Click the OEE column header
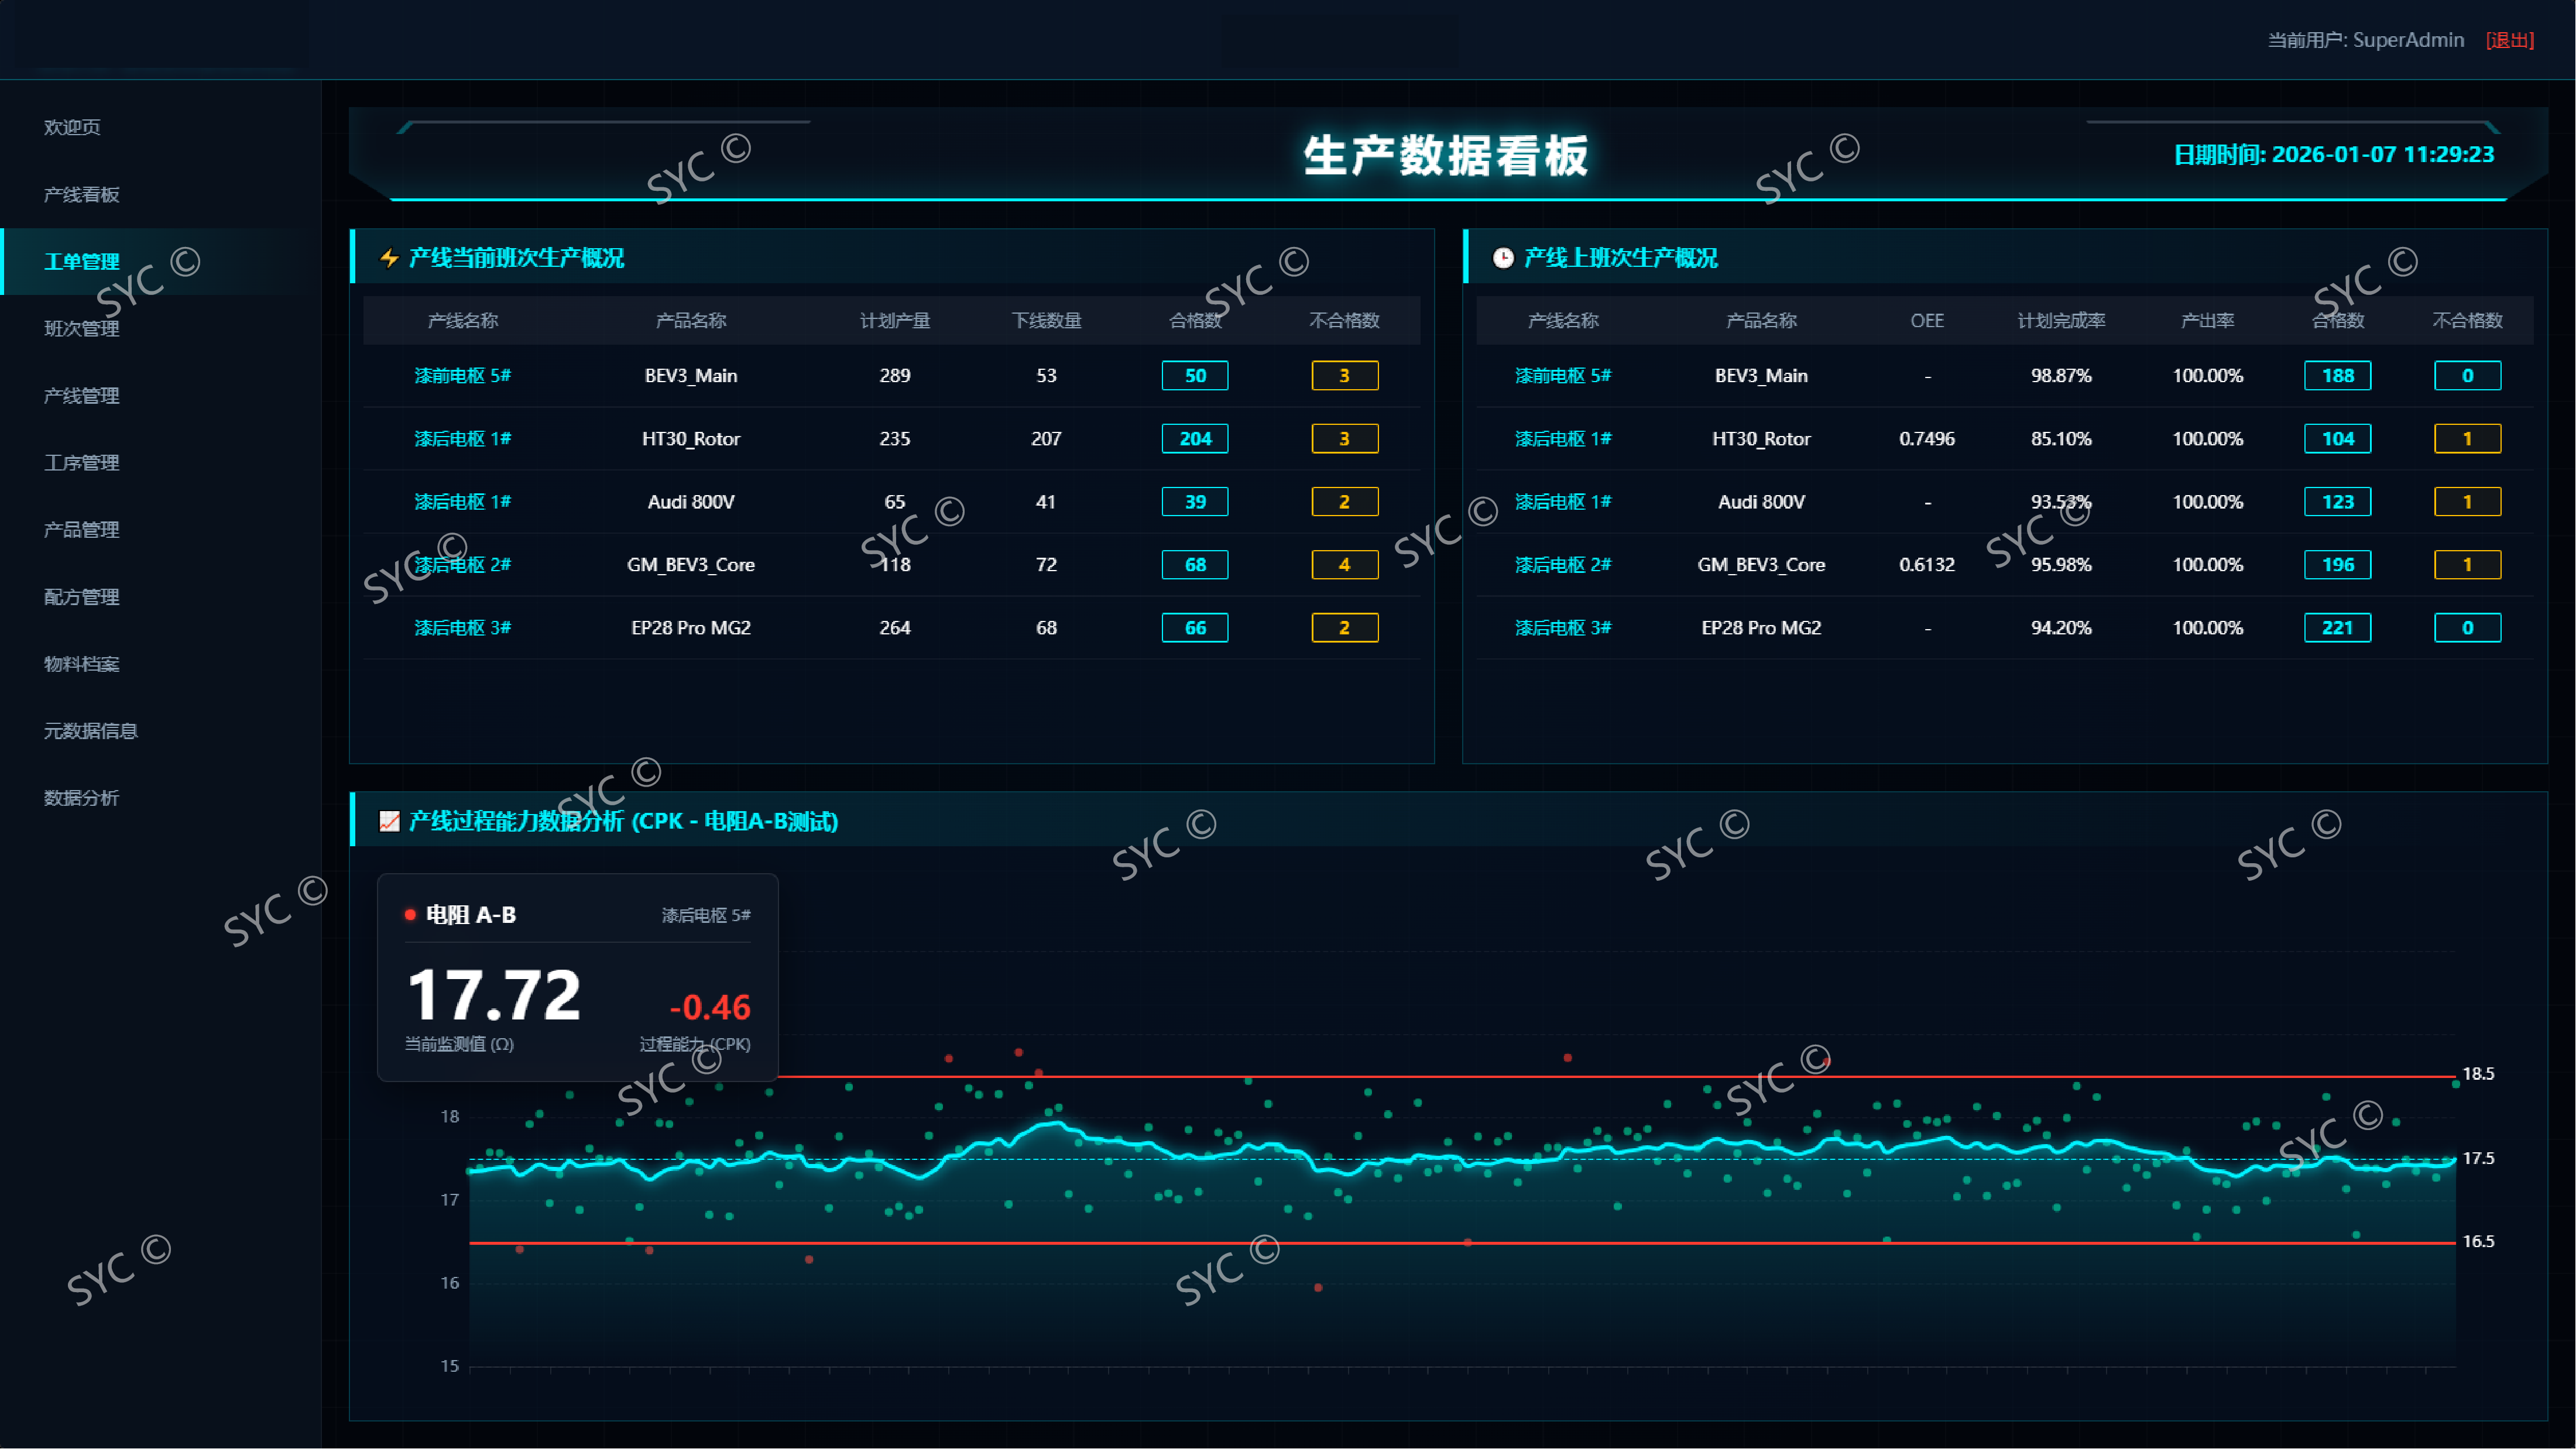 coord(1927,321)
